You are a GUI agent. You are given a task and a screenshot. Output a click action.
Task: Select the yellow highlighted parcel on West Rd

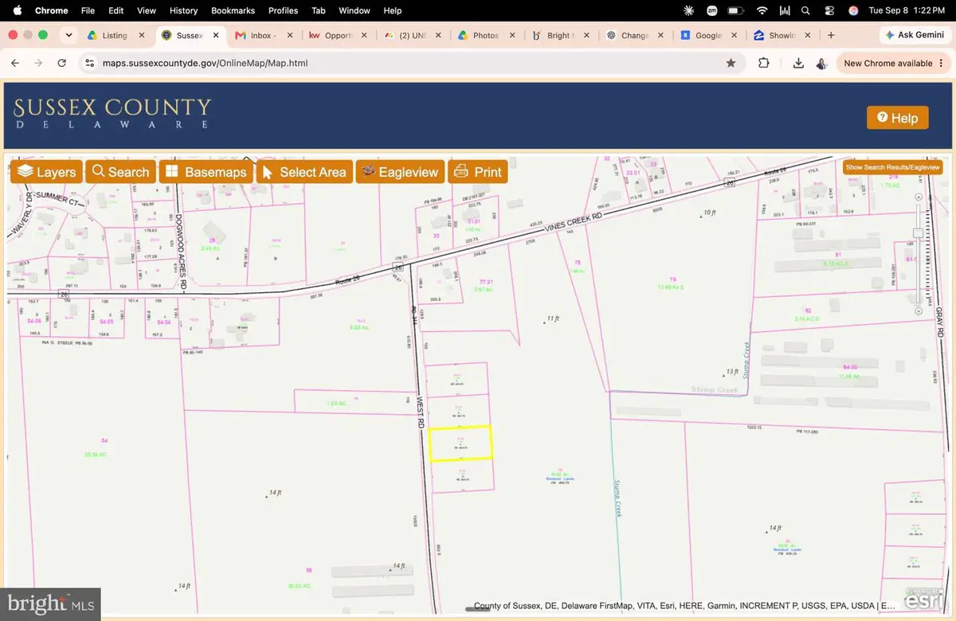pos(460,443)
